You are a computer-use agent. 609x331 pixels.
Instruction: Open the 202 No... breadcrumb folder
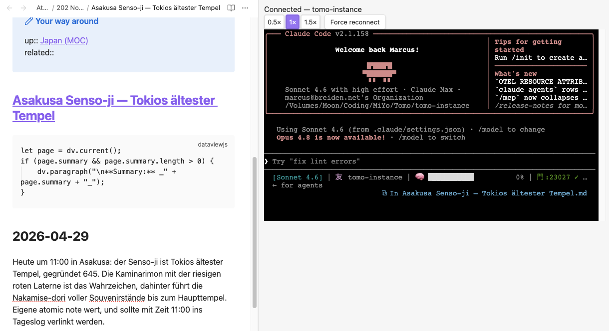pyautogui.click(x=70, y=8)
